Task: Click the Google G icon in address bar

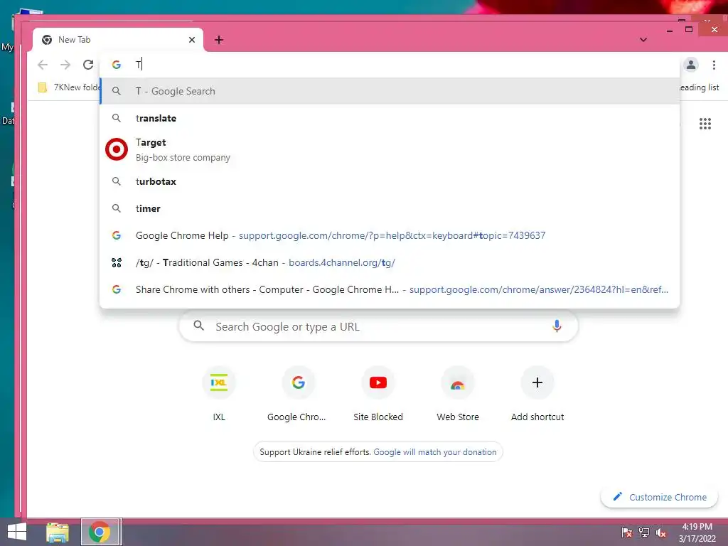Action: [x=117, y=65]
